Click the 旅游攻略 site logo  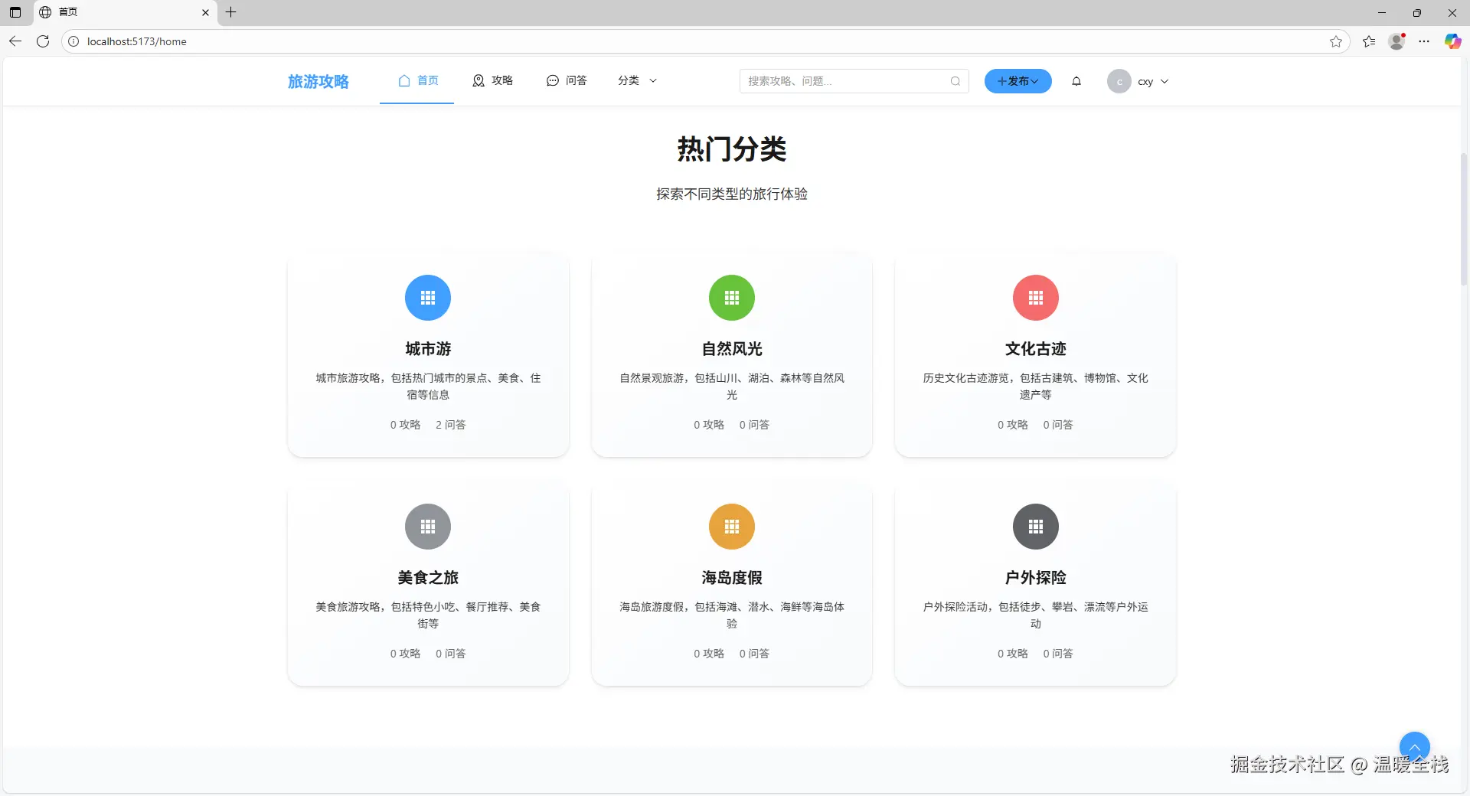click(318, 81)
